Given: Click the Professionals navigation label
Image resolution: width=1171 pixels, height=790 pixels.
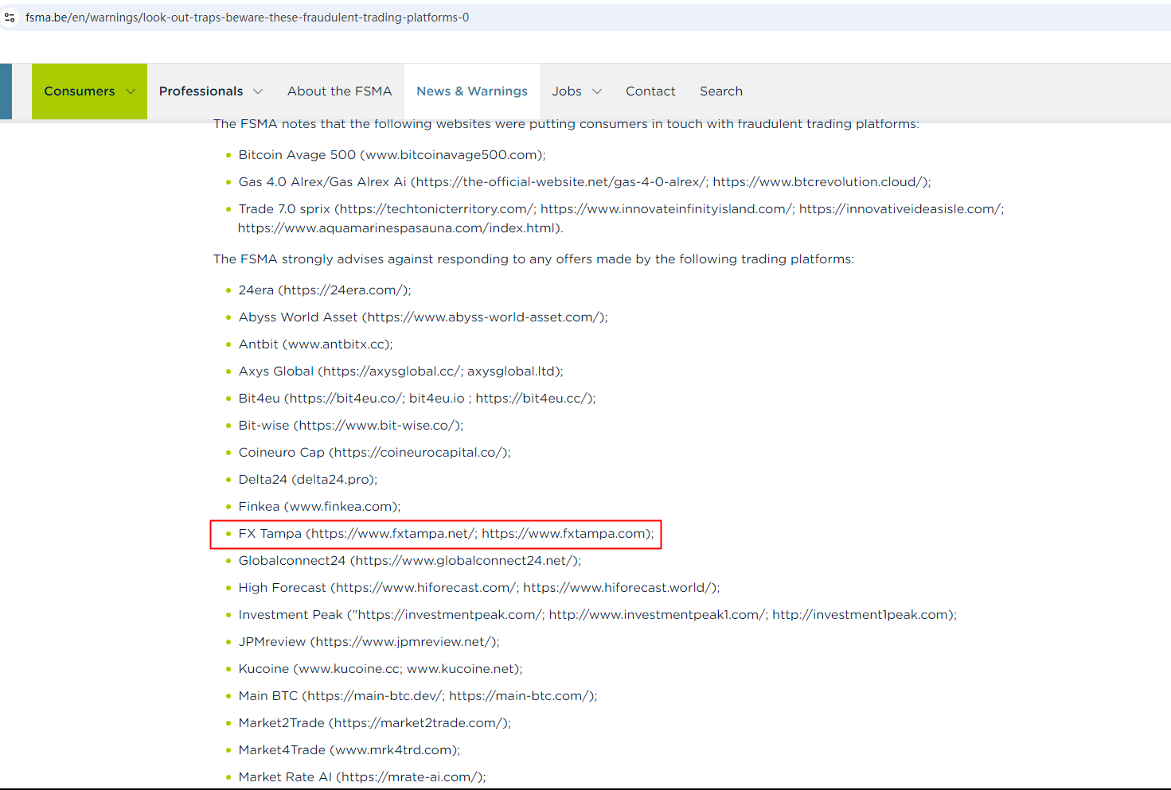Looking at the screenshot, I should coord(201,91).
